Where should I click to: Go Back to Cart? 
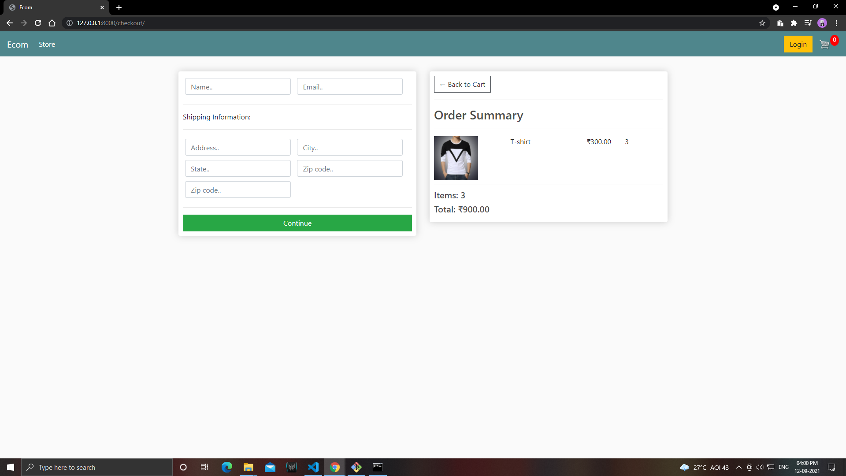coord(462,84)
